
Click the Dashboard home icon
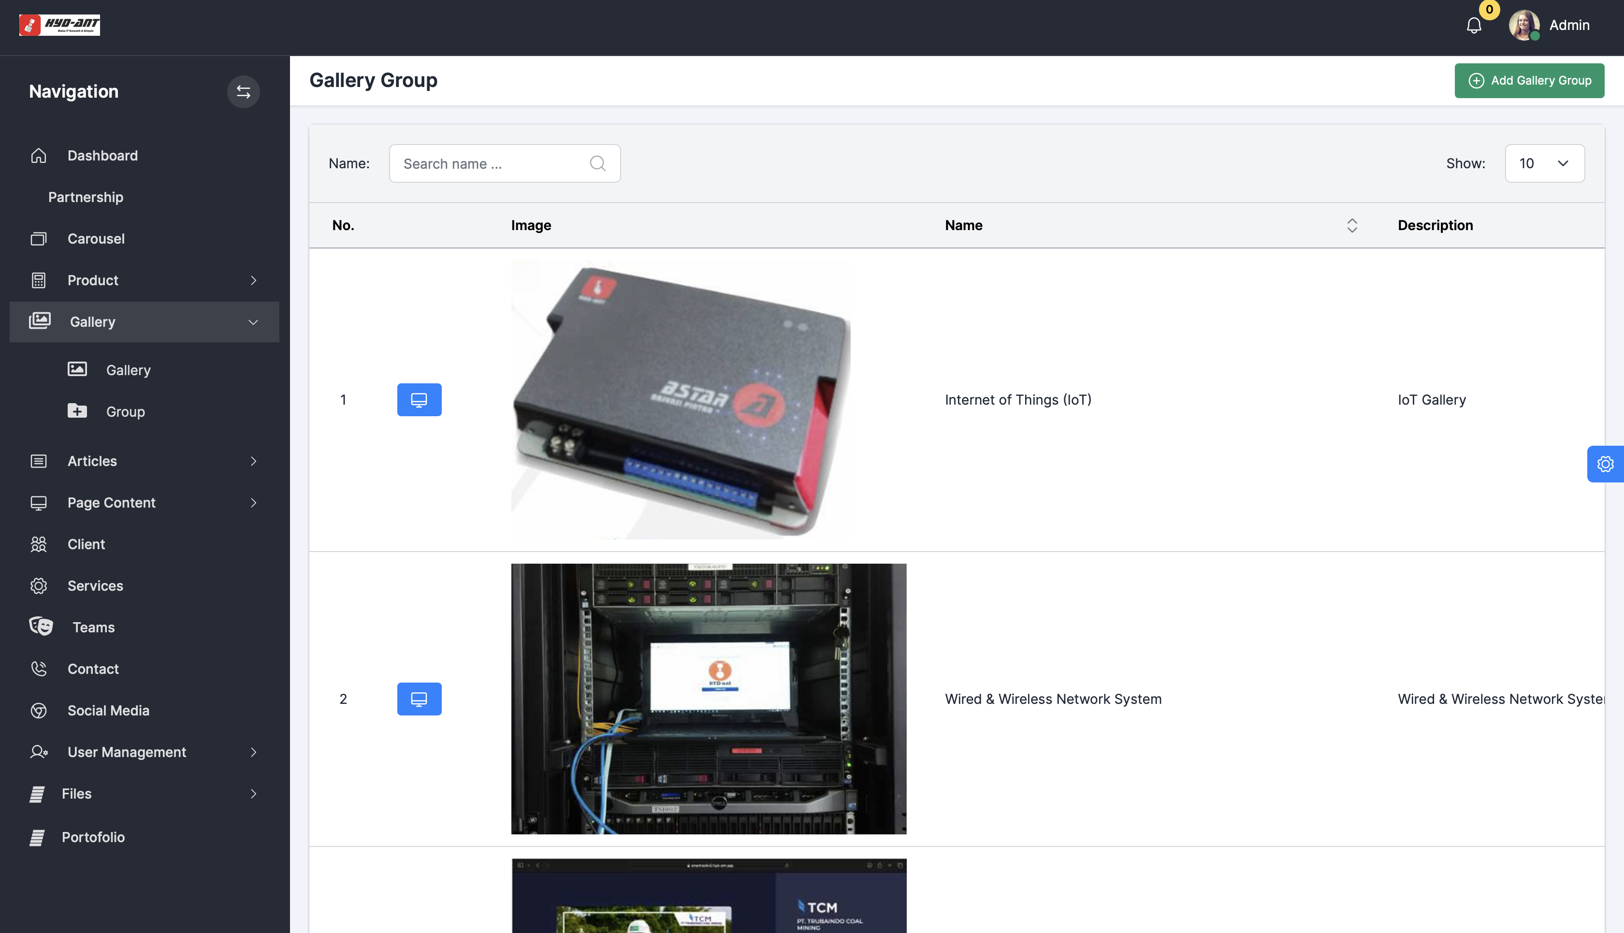(39, 156)
